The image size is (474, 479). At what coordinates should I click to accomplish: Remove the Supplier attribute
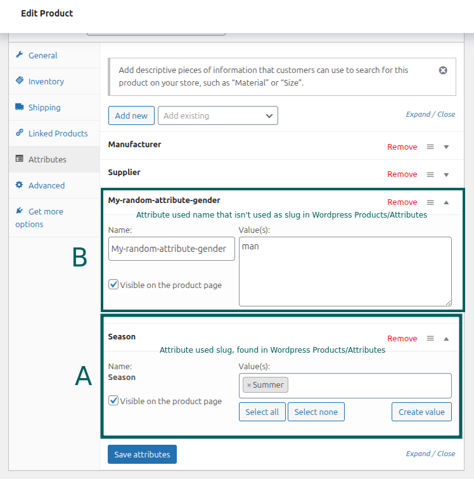(x=402, y=174)
